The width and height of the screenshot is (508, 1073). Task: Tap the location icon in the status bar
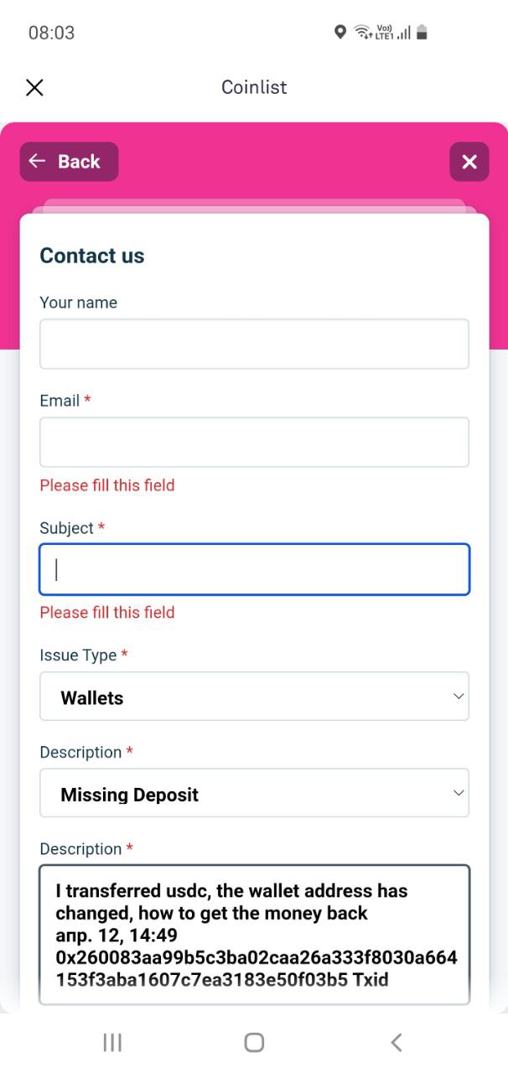click(x=340, y=33)
